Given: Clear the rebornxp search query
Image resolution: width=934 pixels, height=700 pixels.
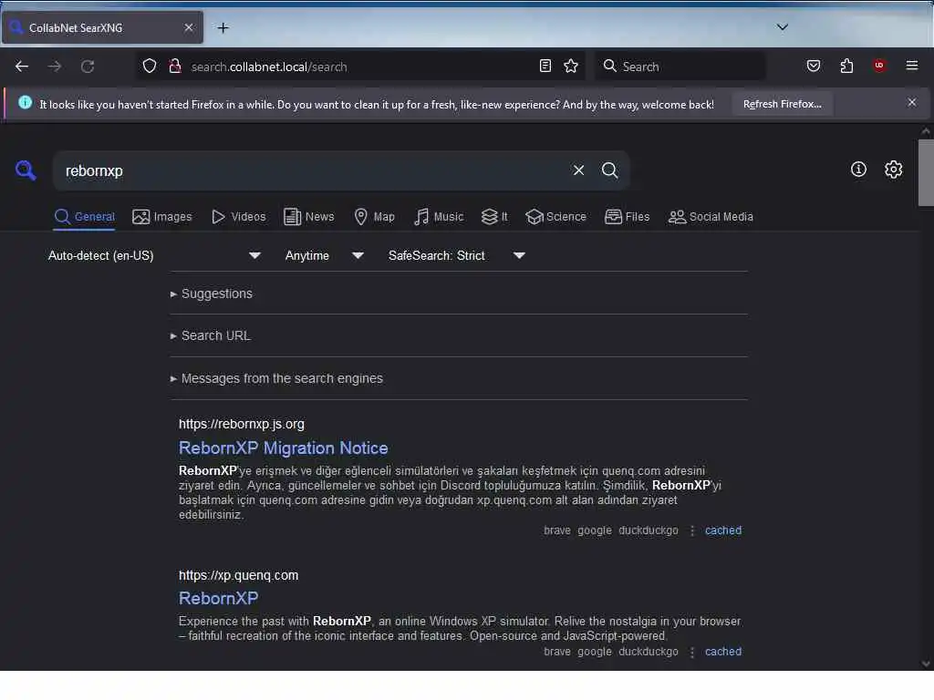Looking at the screenshot, I should tap(578, 170).
